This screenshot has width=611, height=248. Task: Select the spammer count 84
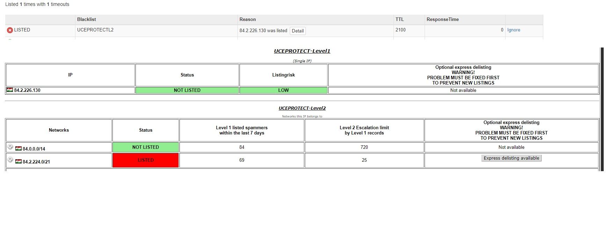click(x=242, y=147)
